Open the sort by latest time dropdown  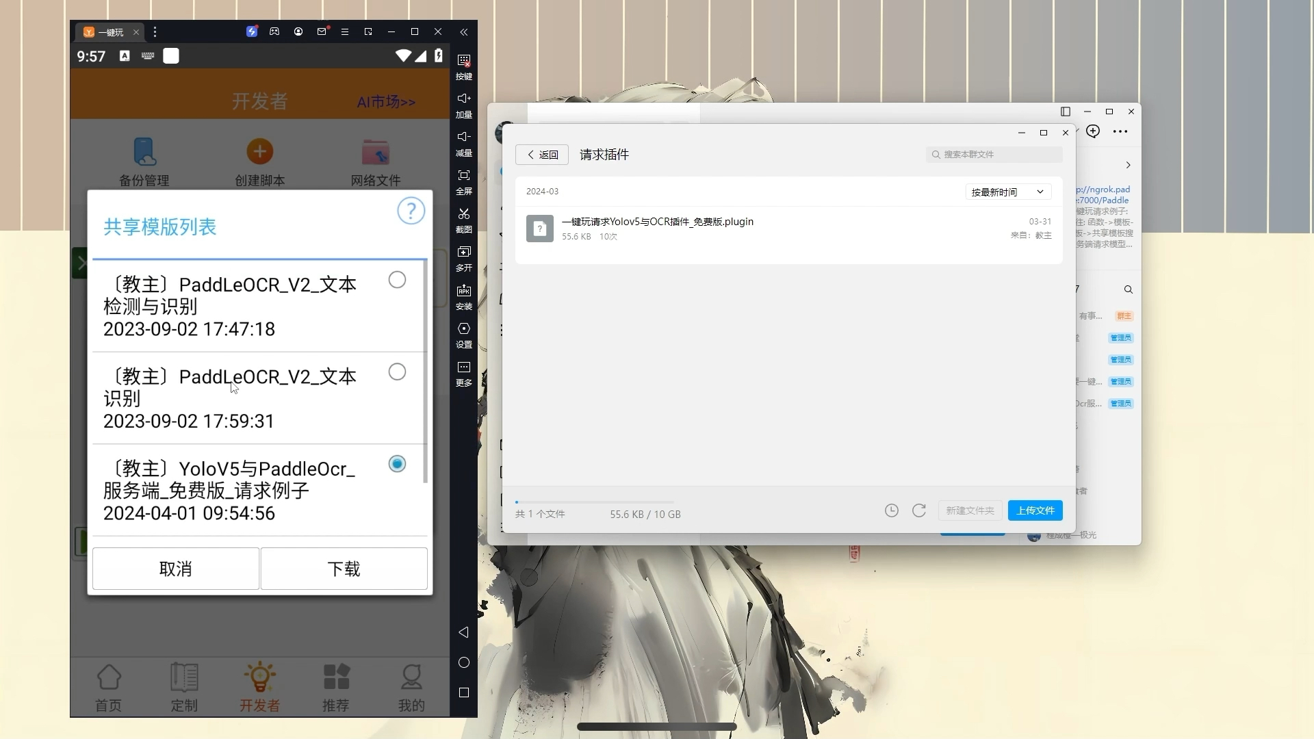[1007, 192]
